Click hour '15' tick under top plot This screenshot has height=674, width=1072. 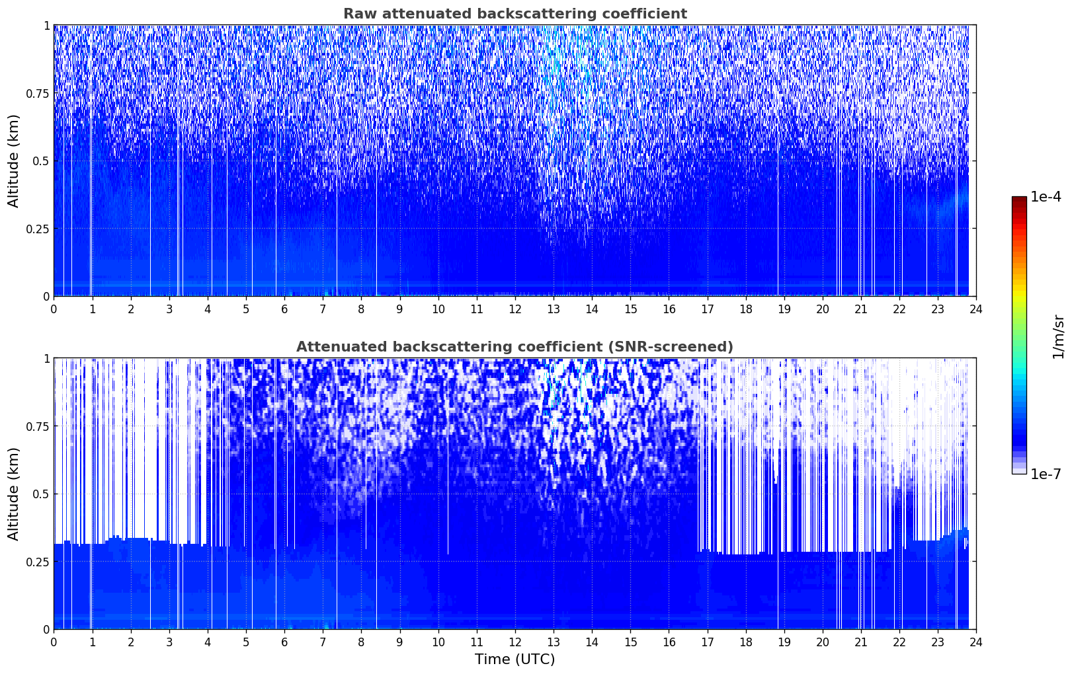point(630,309)
